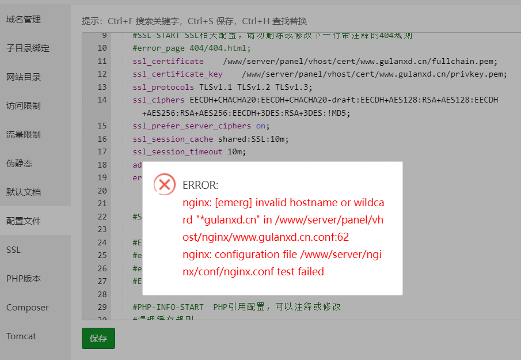521x360 pixels.
Task: Click the ssl_prefer_server_ciphers on line
Action: tap(201, 126)
